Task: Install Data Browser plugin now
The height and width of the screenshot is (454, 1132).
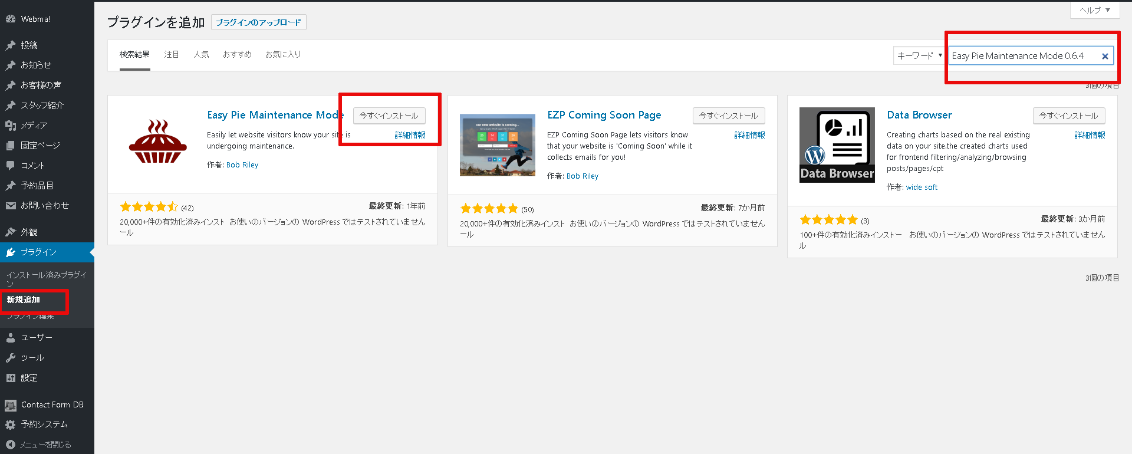Action: coord(1069,116)
